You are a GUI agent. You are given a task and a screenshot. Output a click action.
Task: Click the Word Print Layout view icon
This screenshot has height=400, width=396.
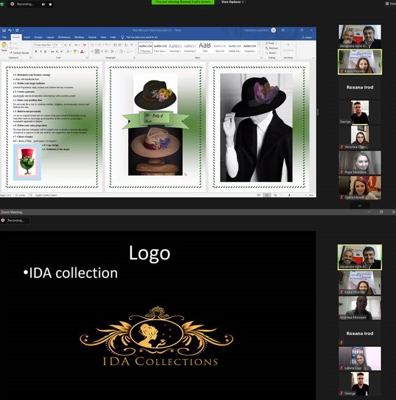point(267,195)
